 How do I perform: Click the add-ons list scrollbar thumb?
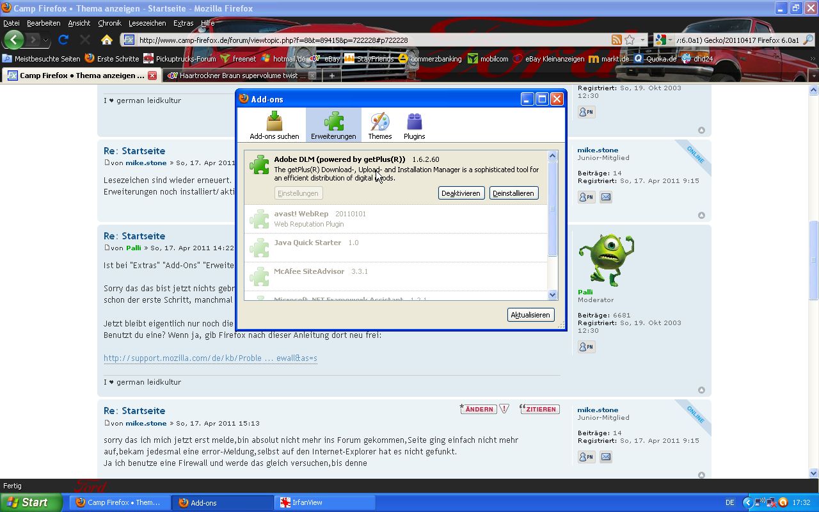(x=553, y=209)
